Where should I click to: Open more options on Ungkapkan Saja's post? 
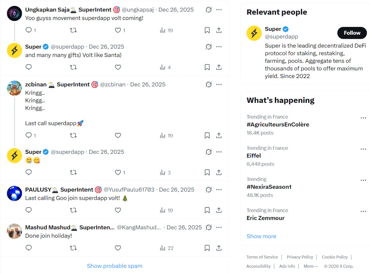(219, 10)
